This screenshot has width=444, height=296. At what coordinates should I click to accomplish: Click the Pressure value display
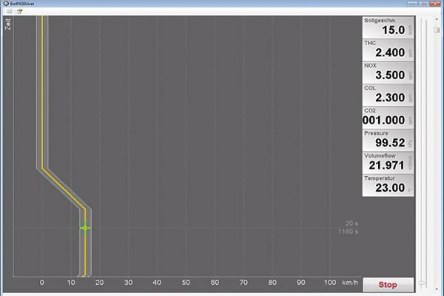(x=389, y=138)
